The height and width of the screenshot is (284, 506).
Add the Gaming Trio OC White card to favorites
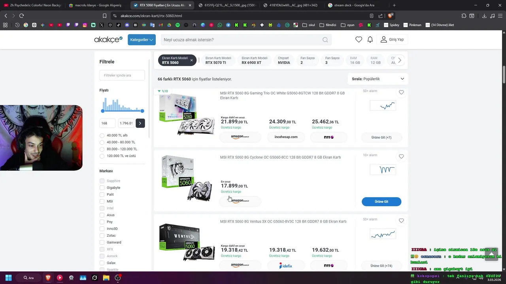(401, 92)
